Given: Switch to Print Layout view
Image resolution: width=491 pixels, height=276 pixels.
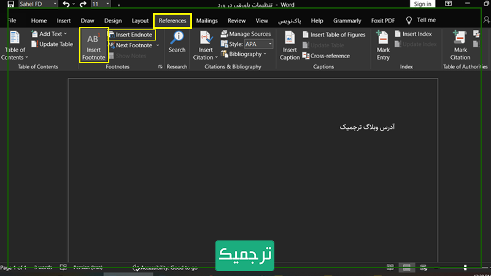Looking at the screenshot, I should (406, 267).
